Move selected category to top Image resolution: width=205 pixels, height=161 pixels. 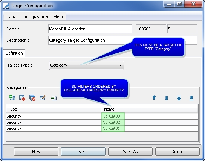tap(179, 98)
